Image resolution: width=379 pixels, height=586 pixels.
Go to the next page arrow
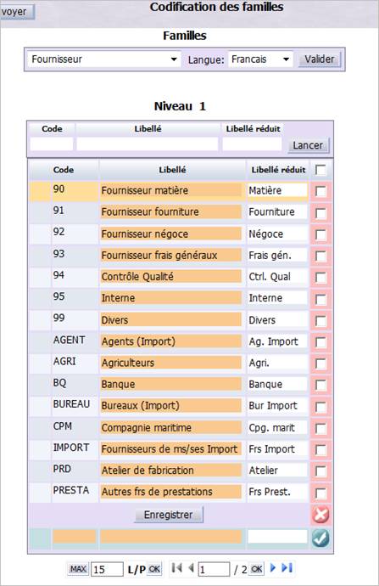273,568
